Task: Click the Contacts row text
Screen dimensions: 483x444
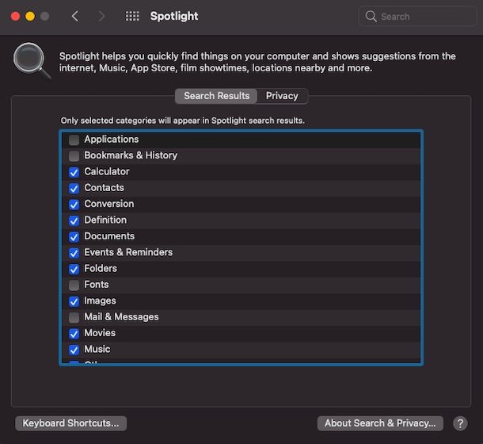Action: (104, 188)
